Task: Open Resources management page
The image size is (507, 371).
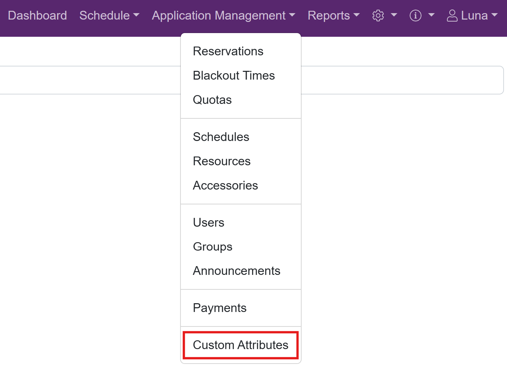Action: (x=222, y=161)
